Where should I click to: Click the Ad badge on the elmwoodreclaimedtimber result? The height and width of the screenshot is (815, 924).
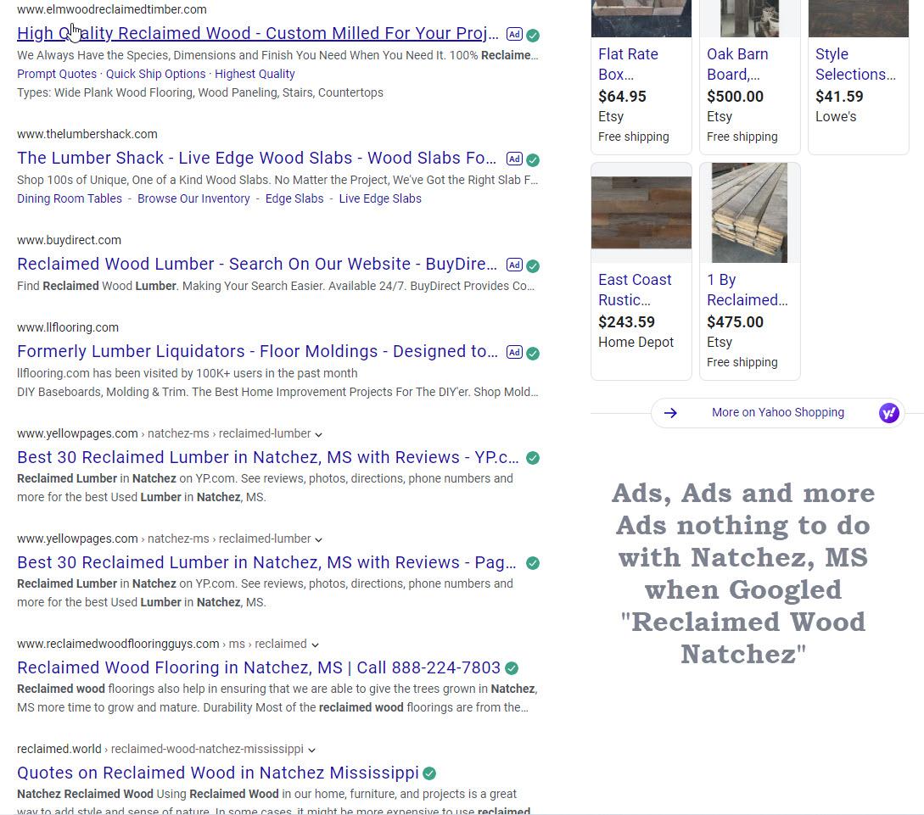pyautogui.click(x=514, y=34)
